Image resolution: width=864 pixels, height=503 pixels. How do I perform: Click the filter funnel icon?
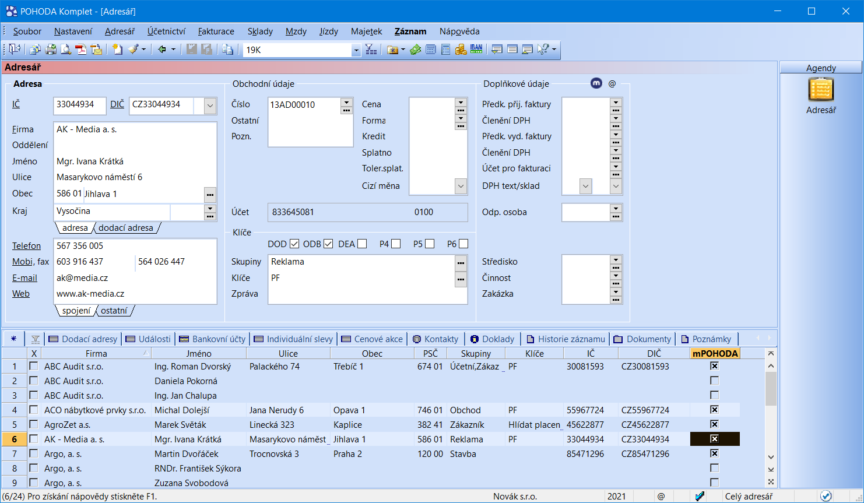click(371, 50)
